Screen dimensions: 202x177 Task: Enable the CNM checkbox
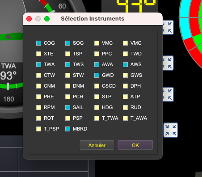(x=39, y=86)
